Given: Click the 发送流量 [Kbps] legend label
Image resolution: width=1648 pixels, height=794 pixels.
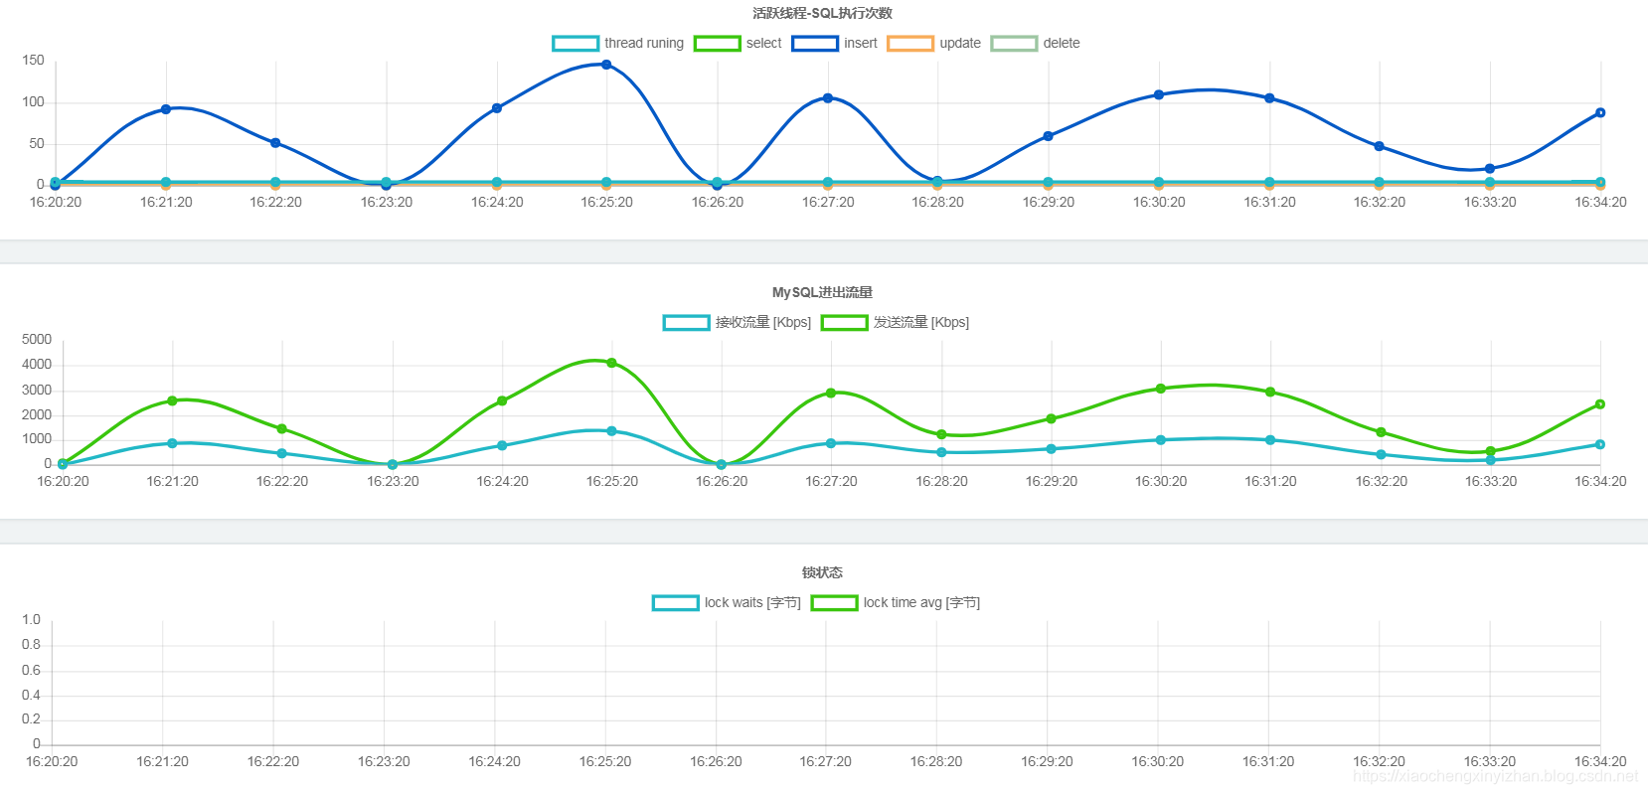Looking at the screenshot, I should [921, 322].
